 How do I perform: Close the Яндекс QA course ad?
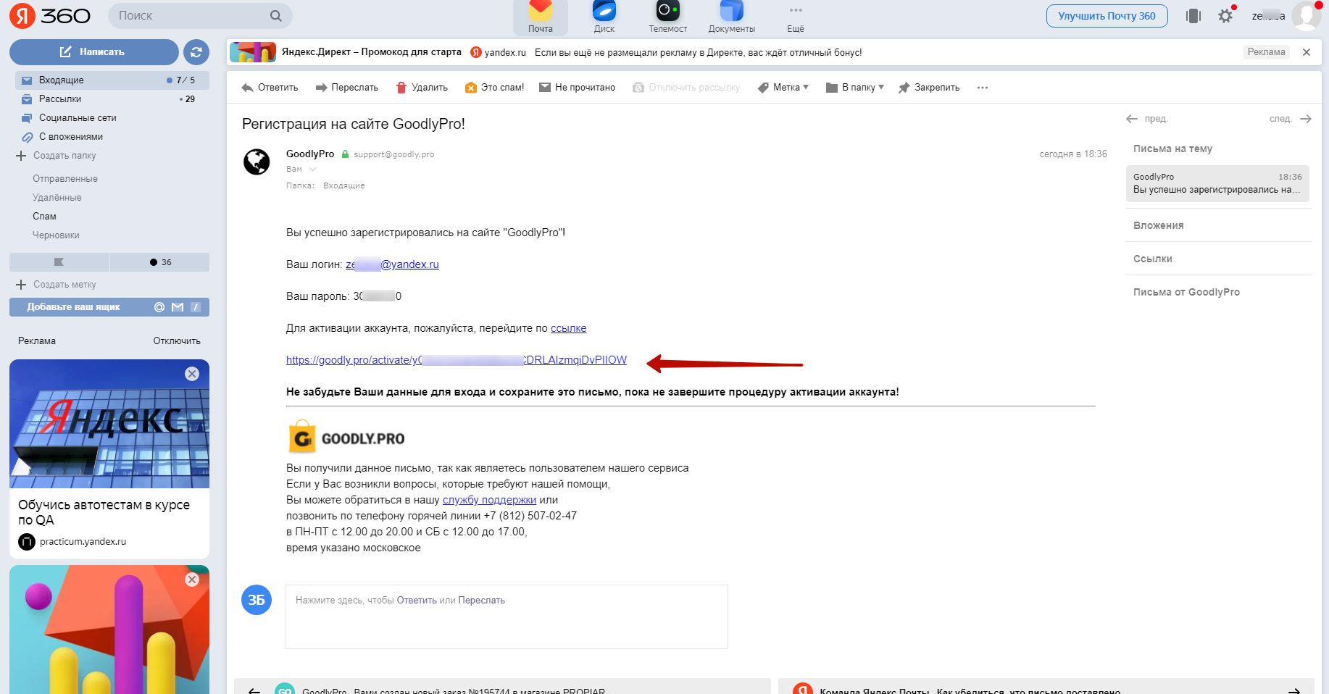point(192,374)
